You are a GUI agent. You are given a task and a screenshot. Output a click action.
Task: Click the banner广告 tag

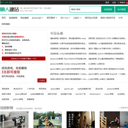coord(80,94)
